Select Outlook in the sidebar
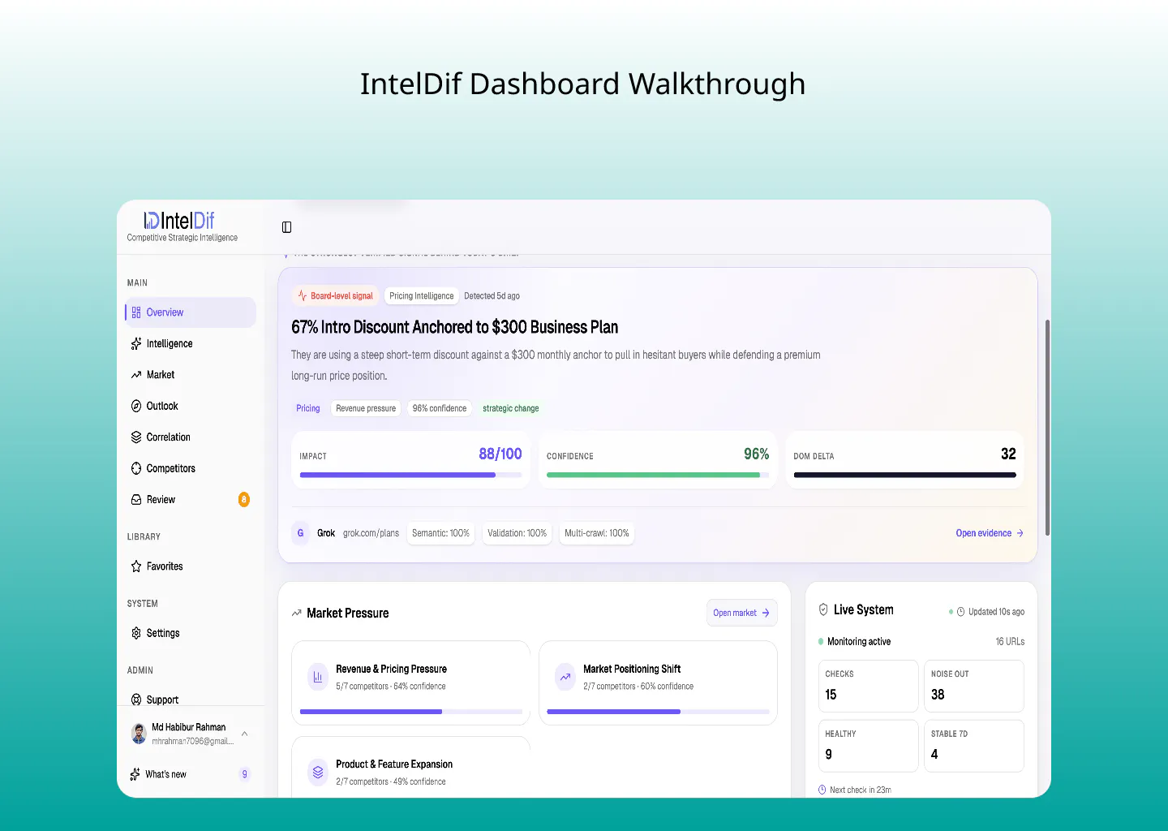 tap(191, 406)
